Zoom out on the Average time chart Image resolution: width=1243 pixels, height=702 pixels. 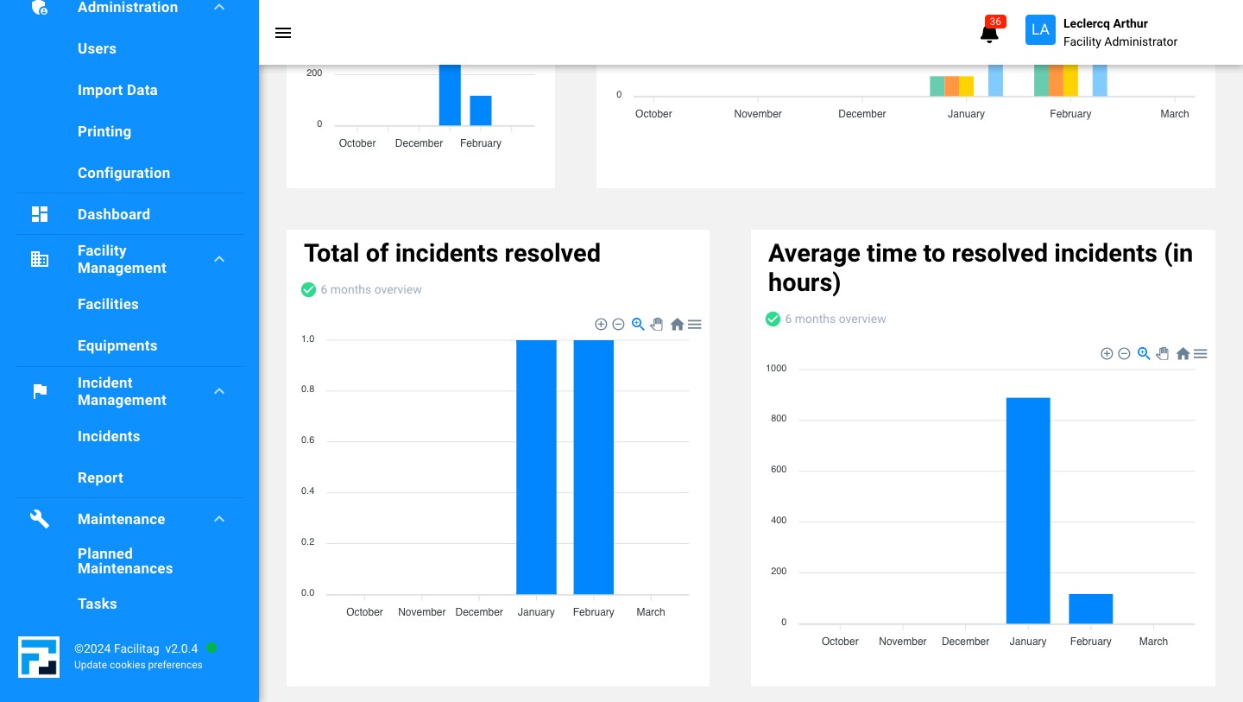(1125, 353)
